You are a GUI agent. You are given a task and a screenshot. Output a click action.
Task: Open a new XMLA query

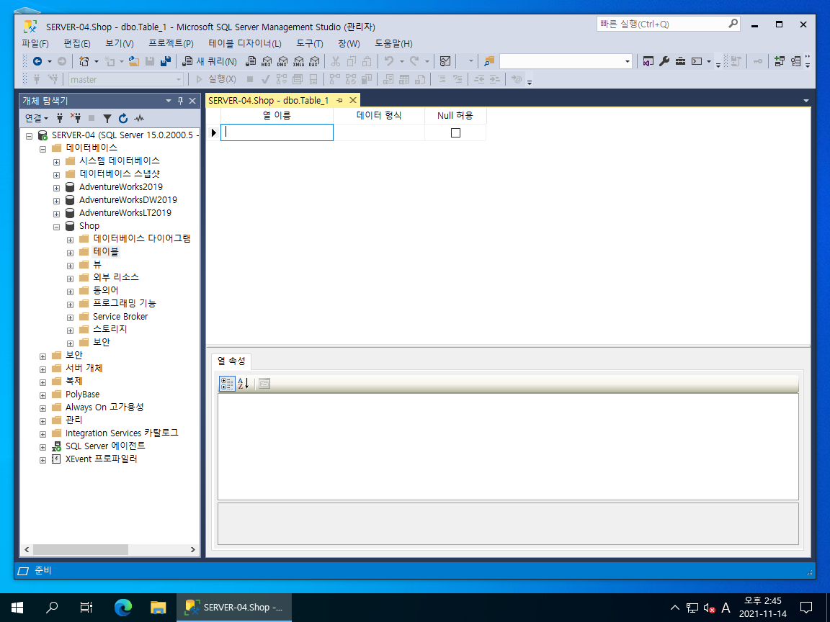298,61
